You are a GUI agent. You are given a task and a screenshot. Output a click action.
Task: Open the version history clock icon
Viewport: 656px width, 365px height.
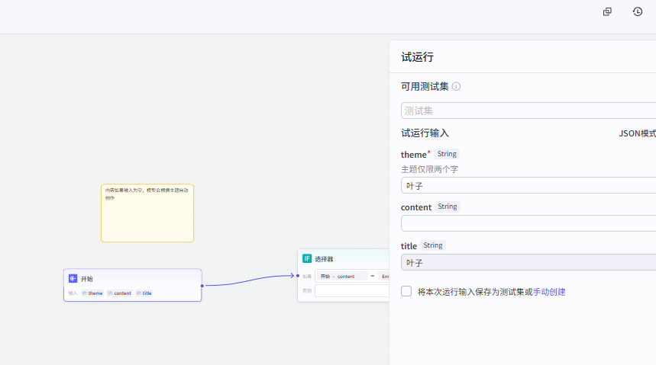638,11
